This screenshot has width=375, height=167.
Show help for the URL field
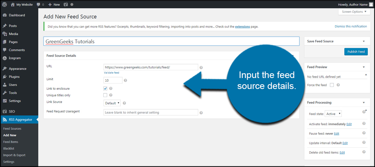(x=201, y=68)
